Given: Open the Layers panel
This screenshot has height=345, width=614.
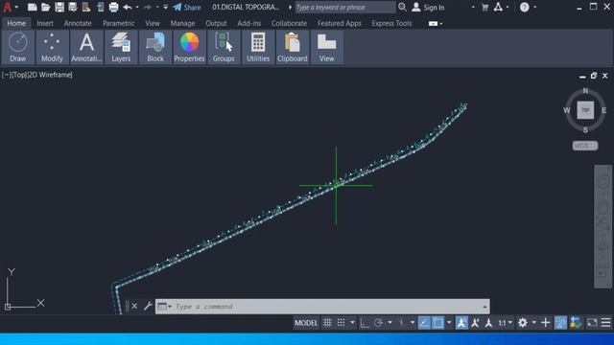Looking at the screenshot, I should tap(121, 47).
